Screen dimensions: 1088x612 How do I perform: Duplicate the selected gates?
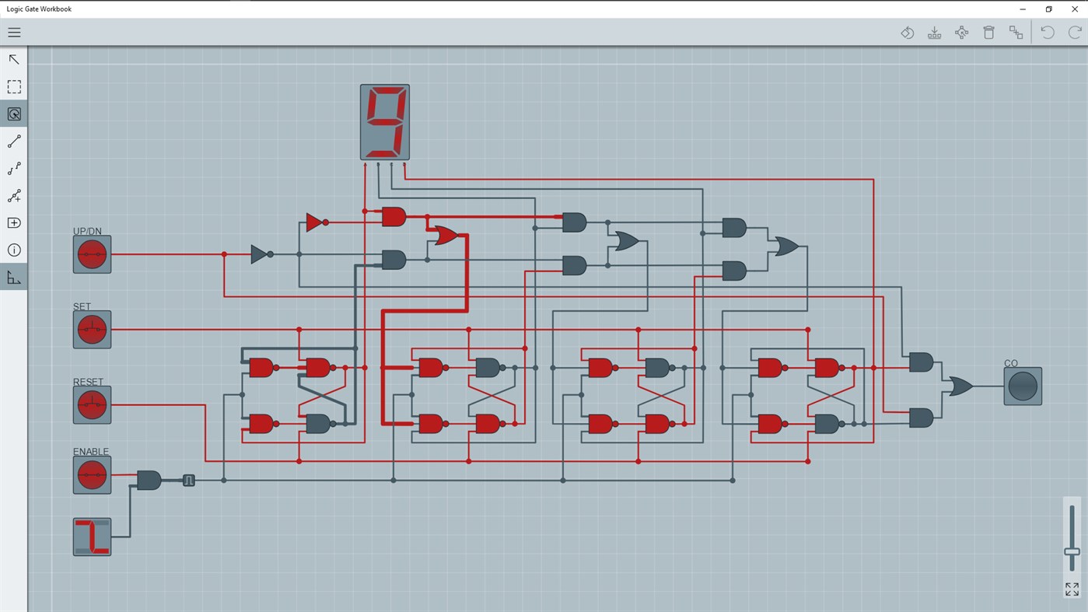pyautogui.click(x=1016, y=32)
